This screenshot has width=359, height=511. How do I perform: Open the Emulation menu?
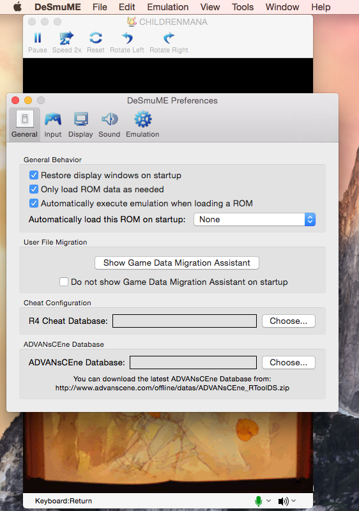pos(168,7)
